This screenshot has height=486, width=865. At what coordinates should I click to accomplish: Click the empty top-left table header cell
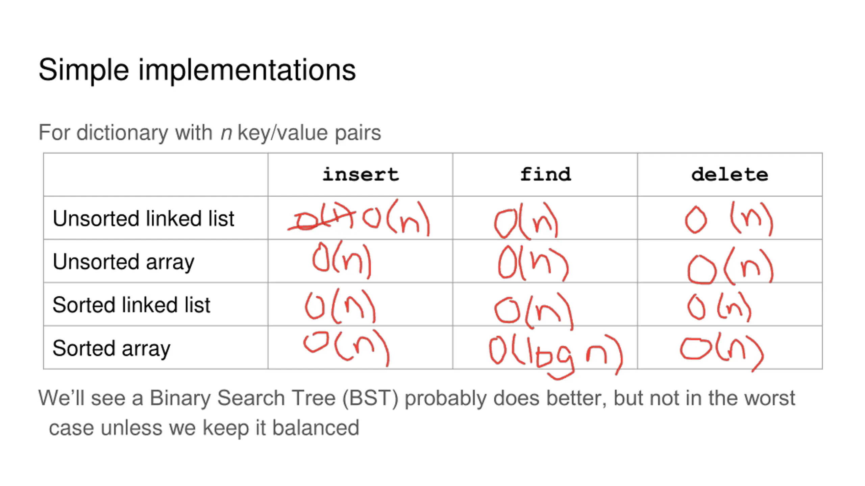pos(156,174)
